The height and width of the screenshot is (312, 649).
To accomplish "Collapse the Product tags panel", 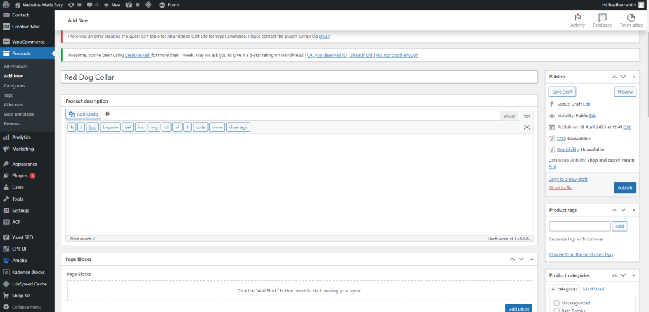I will click(634, 210).
